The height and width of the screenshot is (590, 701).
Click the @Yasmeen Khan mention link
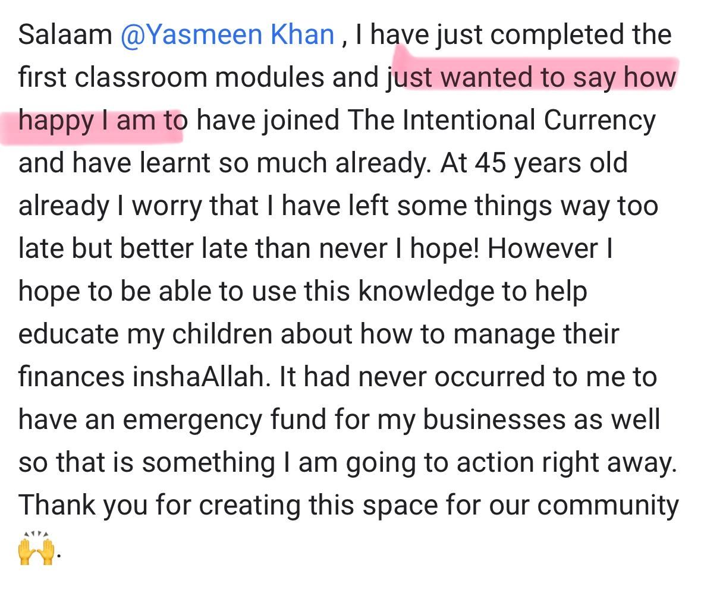[227, 35]
